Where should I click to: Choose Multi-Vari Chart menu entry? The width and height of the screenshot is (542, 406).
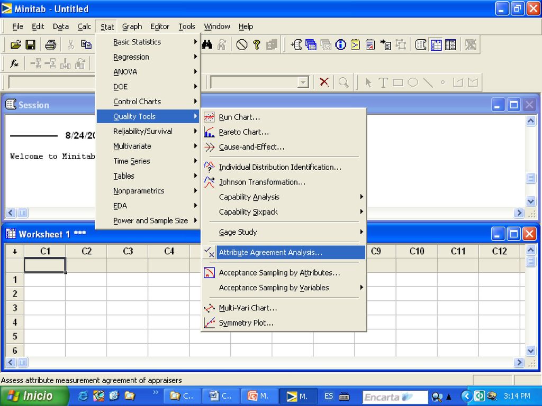click(283, 308)
